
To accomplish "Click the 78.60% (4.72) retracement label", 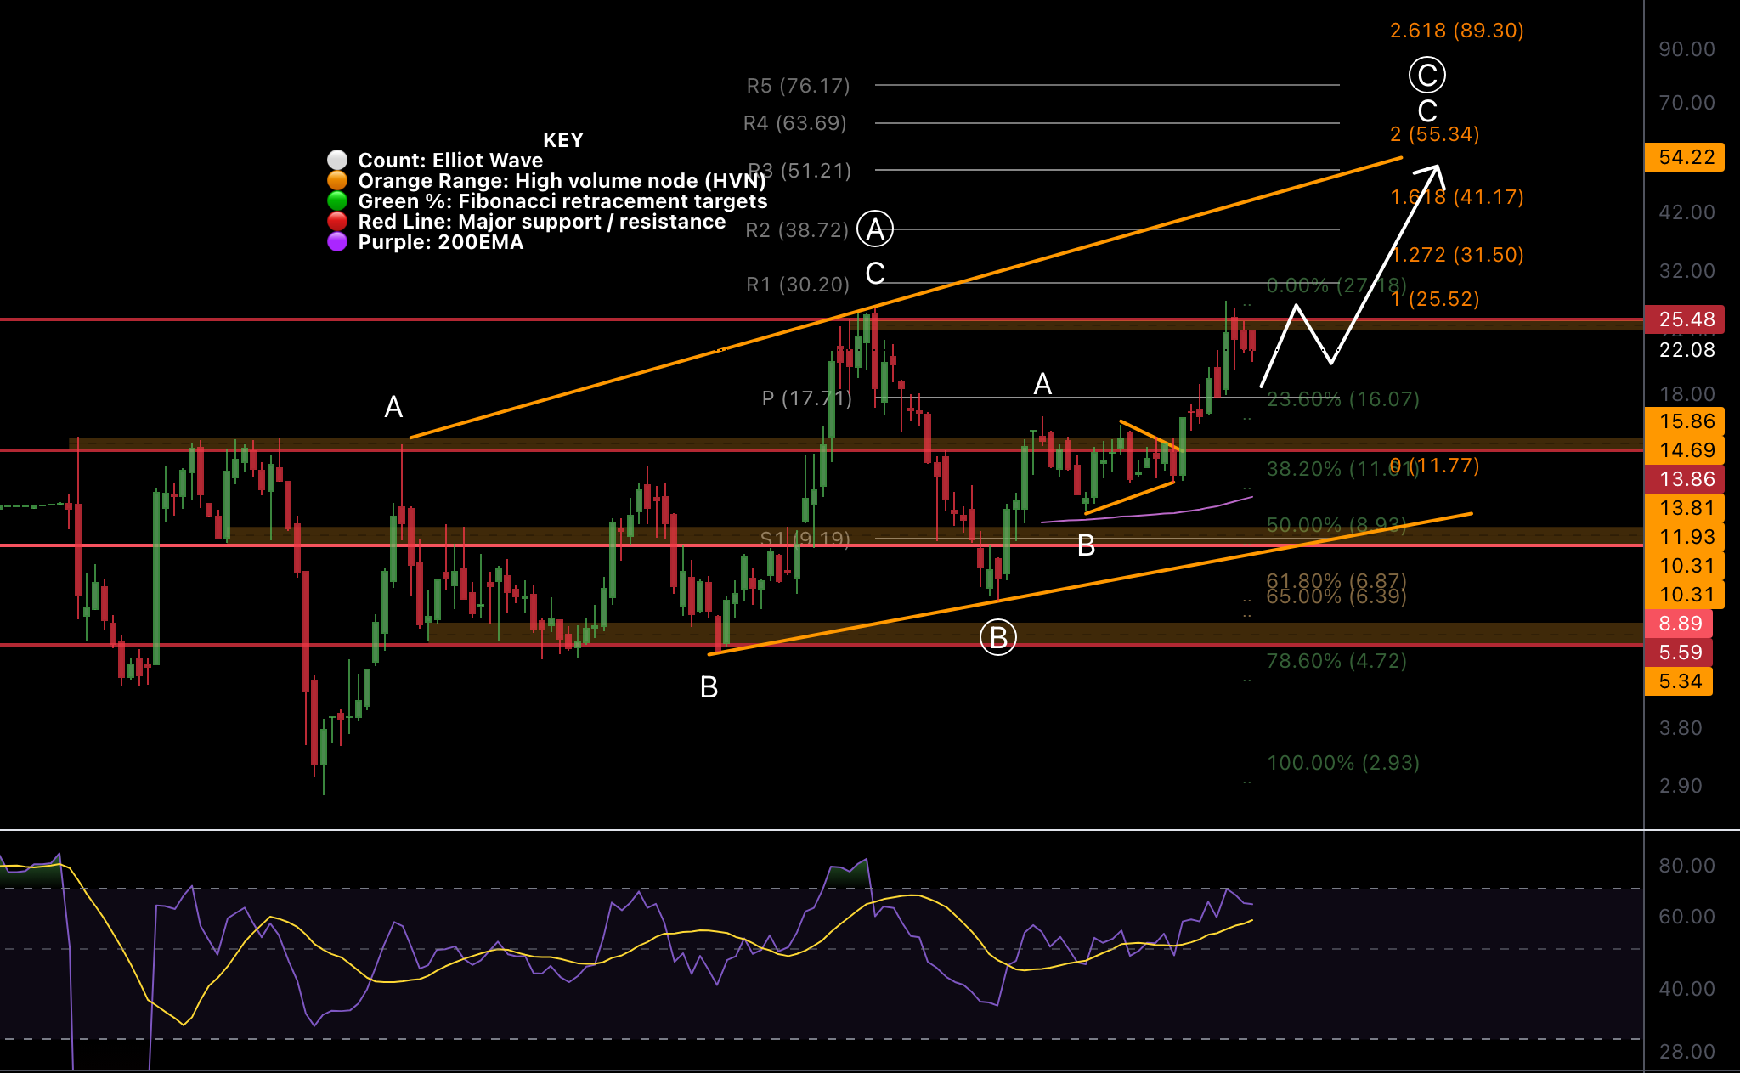I will [x=1336, y=661].
